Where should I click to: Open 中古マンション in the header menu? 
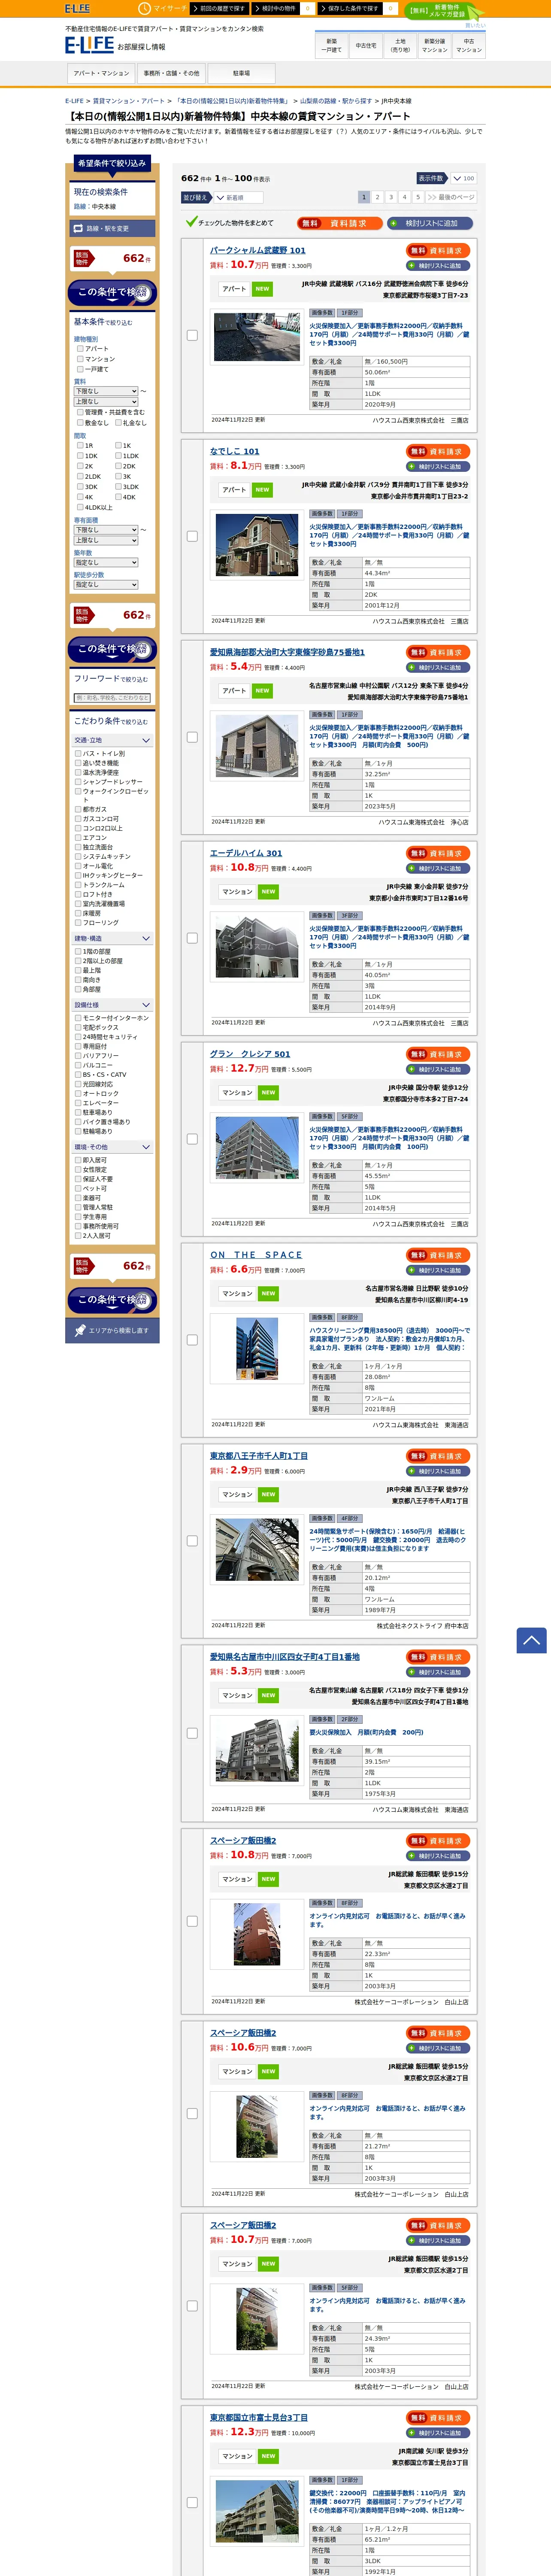[469, 45]
